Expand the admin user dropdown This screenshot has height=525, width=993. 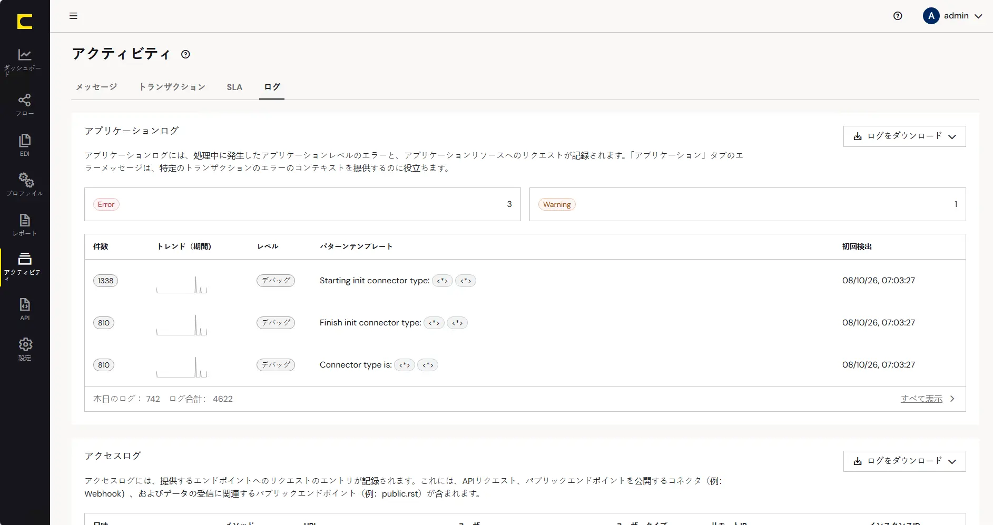pyautogui.click(x=978, y=16)
